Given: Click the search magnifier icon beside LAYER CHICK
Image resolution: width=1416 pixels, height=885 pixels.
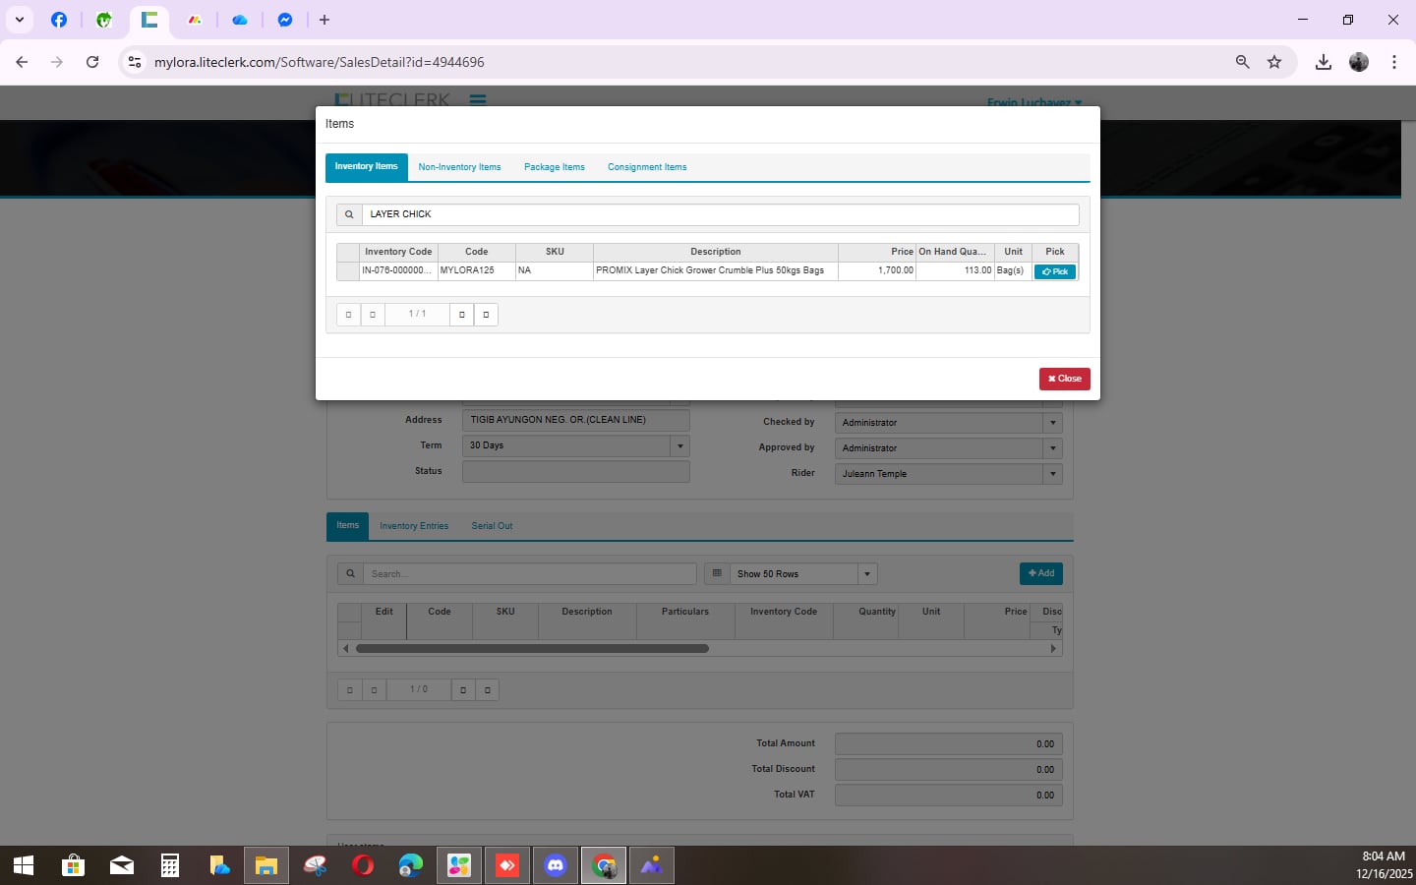Looking at the screenshot, I should pyautogui.click(x=349, y=214).
